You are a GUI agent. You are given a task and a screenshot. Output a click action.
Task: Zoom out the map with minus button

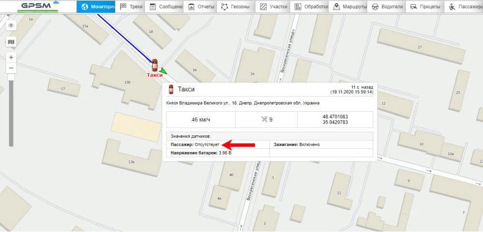12,68
